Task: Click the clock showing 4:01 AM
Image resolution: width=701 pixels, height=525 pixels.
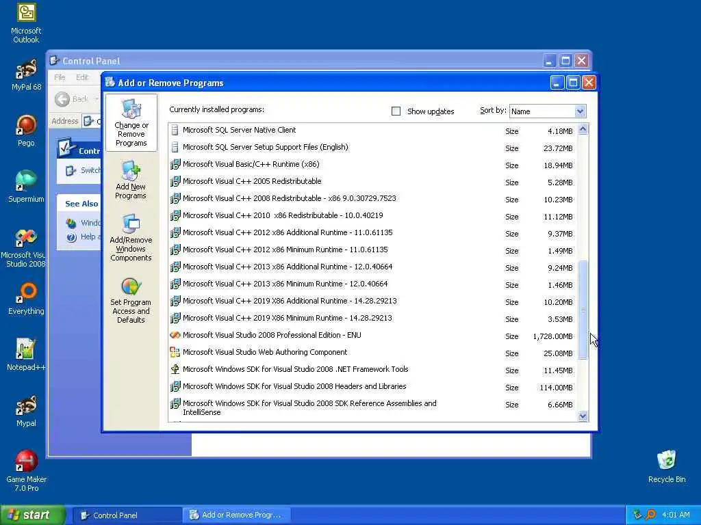Action: (676, 515)
